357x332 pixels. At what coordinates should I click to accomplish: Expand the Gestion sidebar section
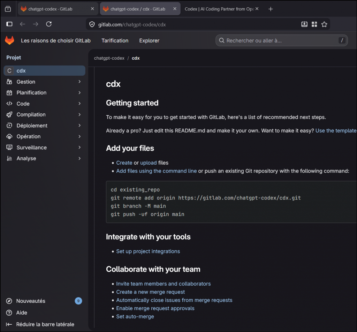pyautogui.click(x=44, y=82)
